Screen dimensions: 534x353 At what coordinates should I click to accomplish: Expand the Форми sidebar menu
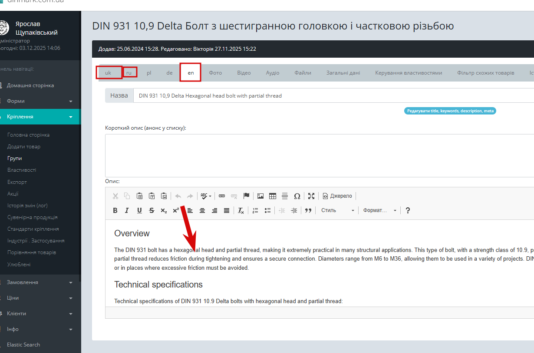[x=40, y=101]
